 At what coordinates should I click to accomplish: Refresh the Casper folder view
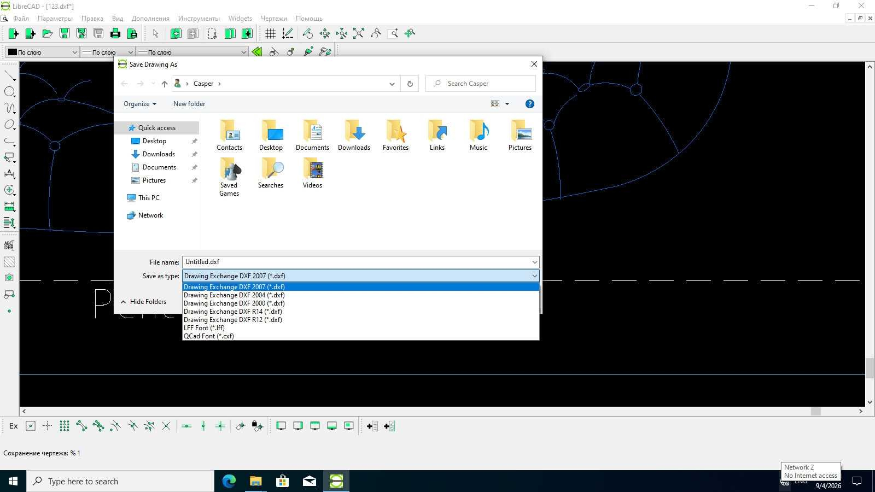pos(410,84)
